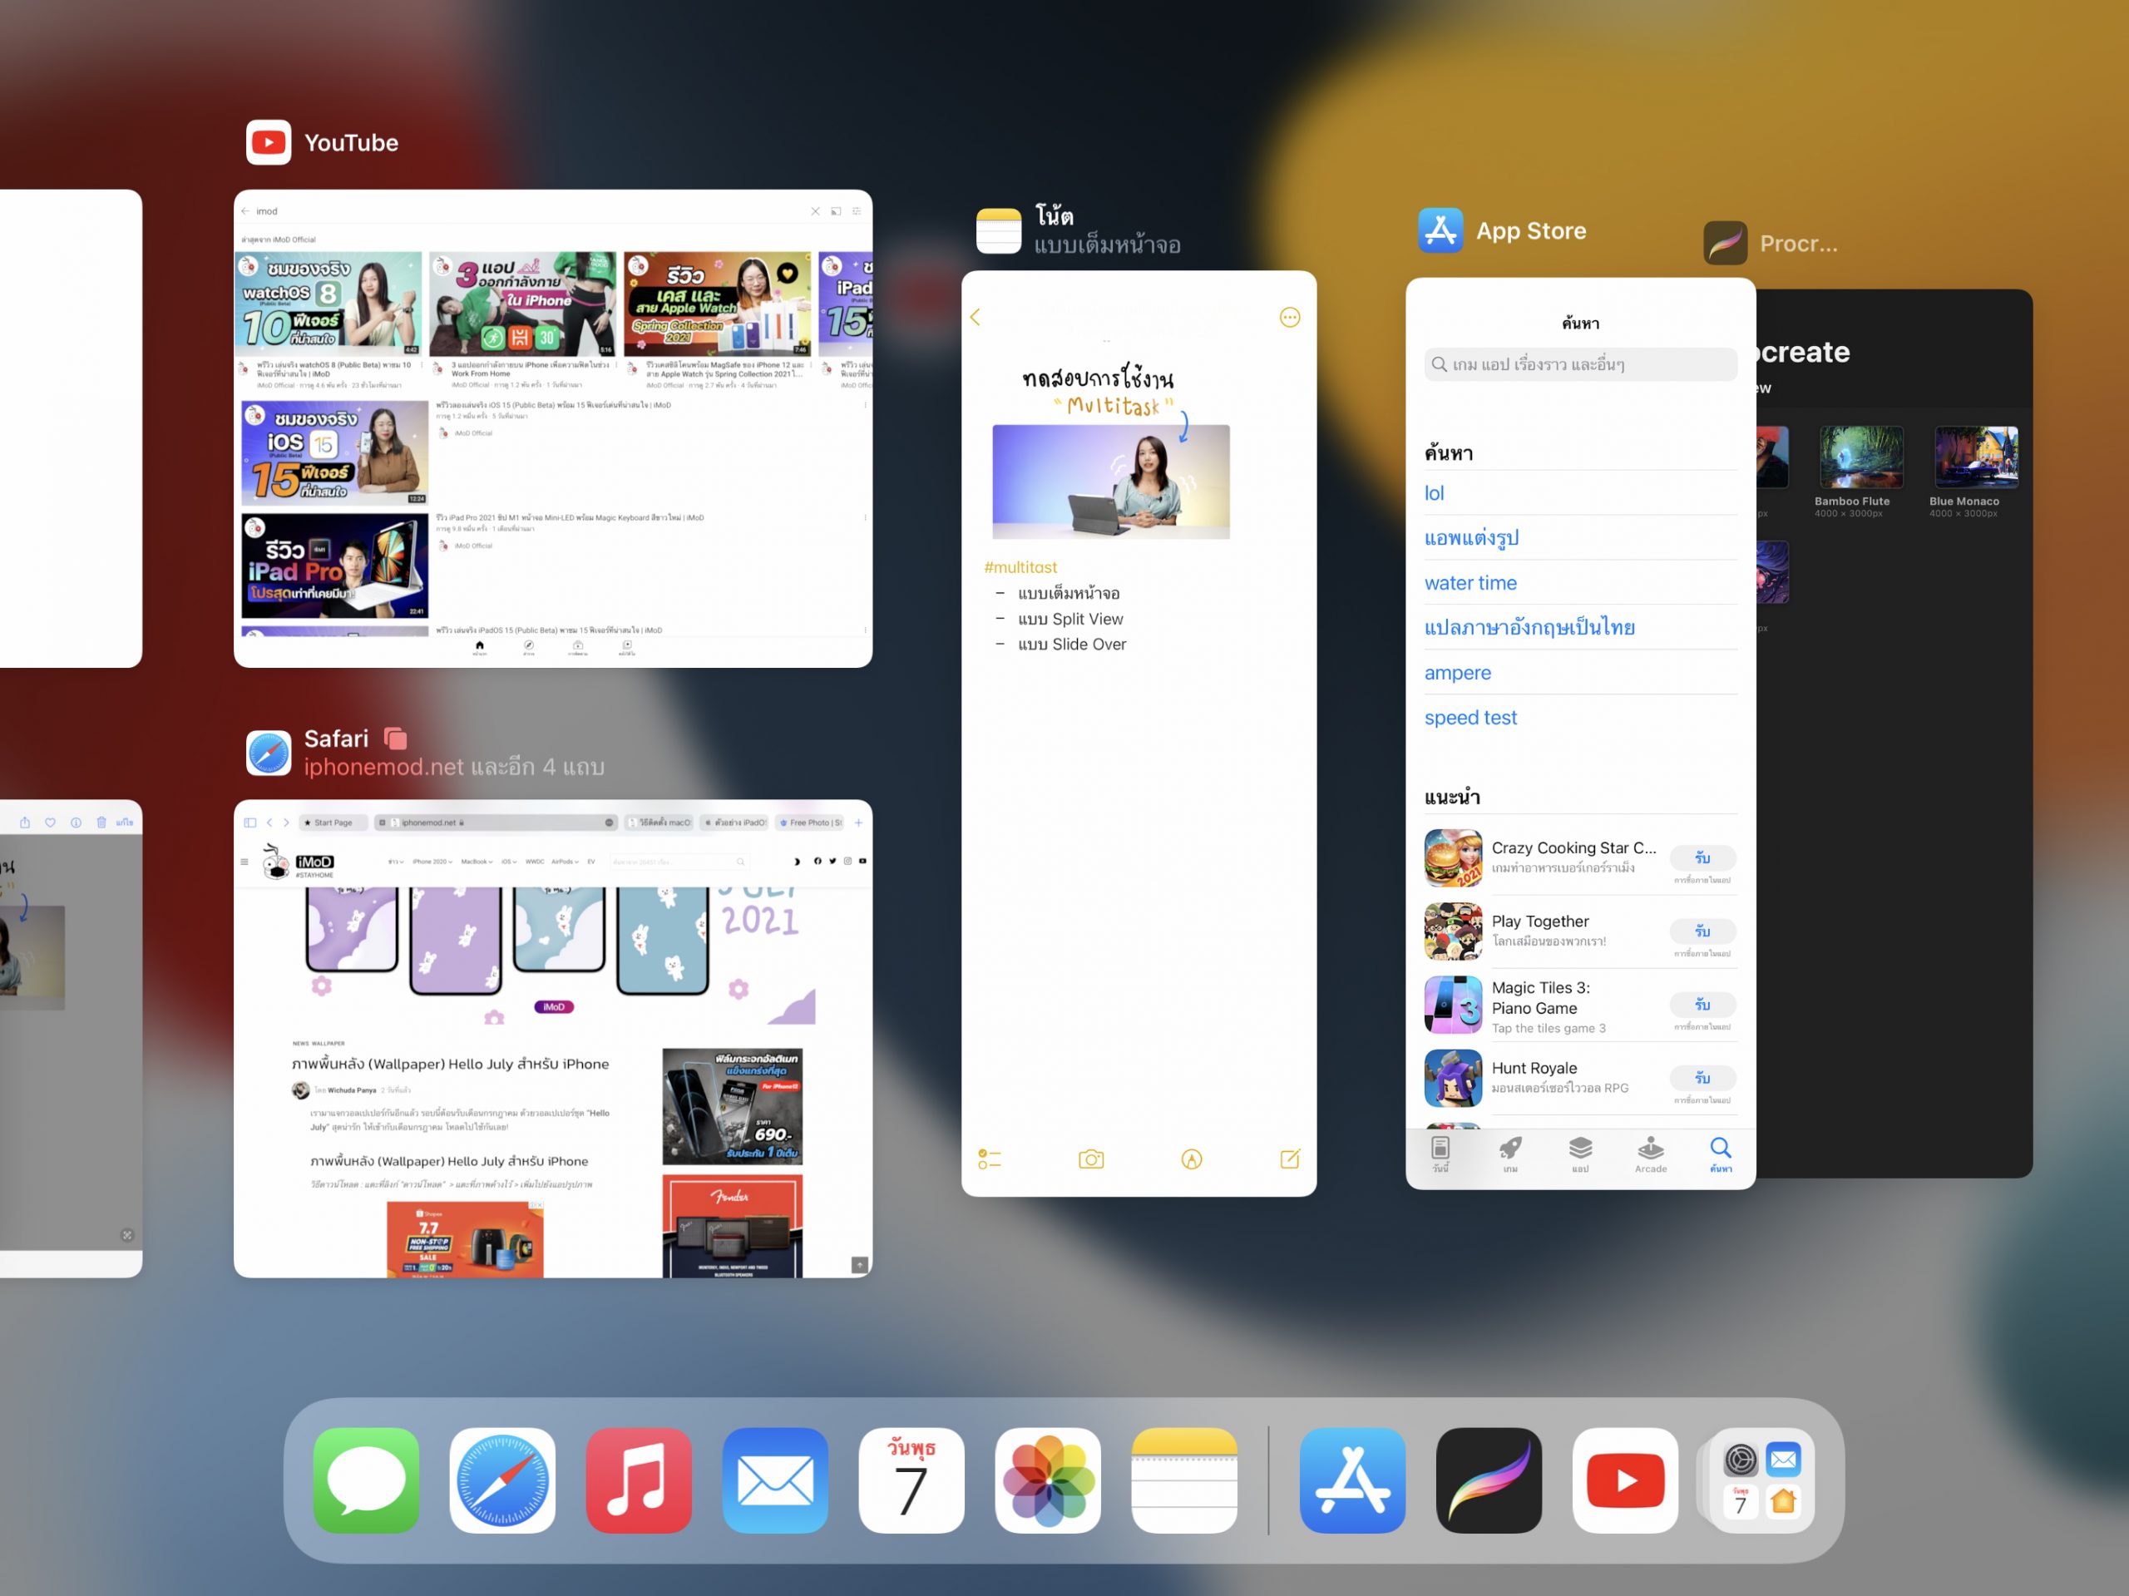
Task: Tap the Safari multiple windows indicator
Action: [x=396, y=739]
